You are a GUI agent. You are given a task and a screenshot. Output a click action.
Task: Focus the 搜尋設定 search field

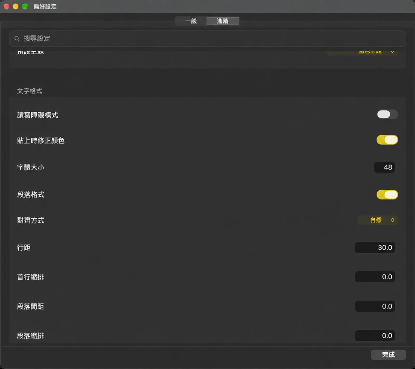208,39
